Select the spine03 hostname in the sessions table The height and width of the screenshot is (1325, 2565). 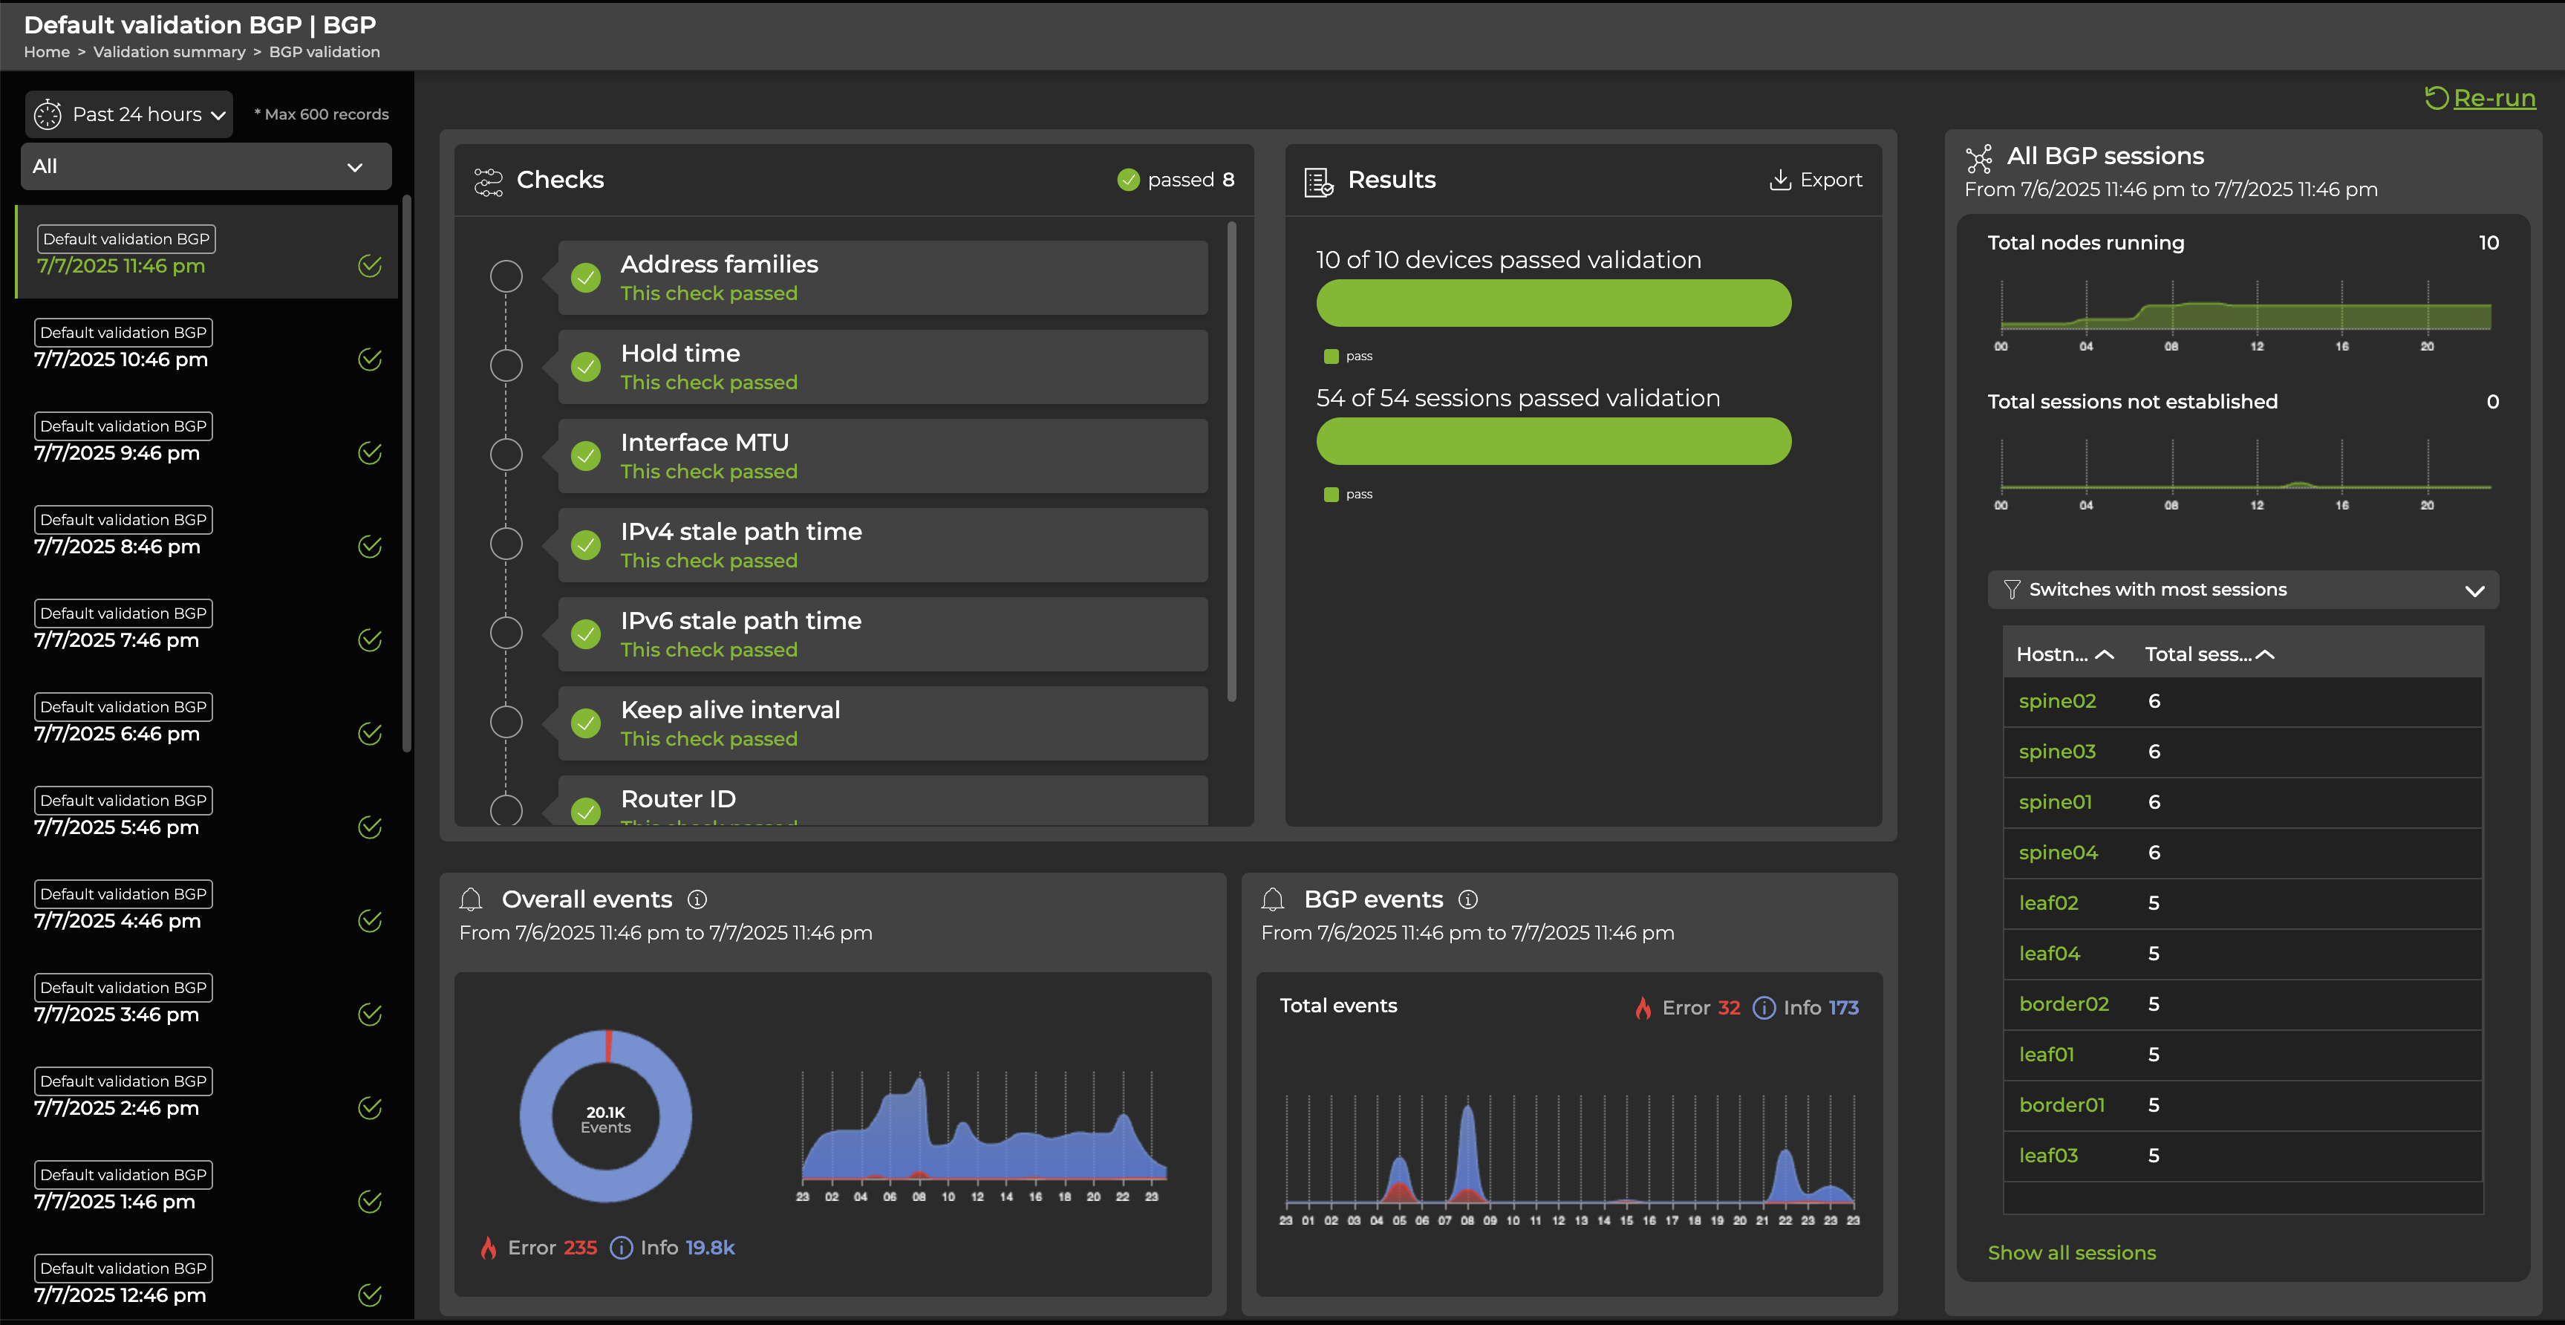click(2057, 752)
